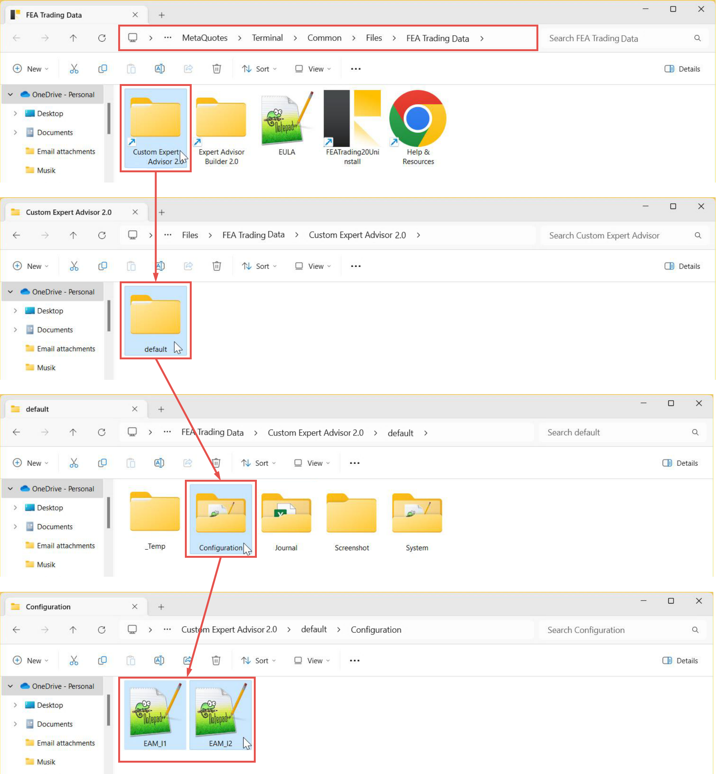This screenshot has height=774, width=716.
Task: Open See more menu in FEA Trading Data window
Action: coord(356,69)
